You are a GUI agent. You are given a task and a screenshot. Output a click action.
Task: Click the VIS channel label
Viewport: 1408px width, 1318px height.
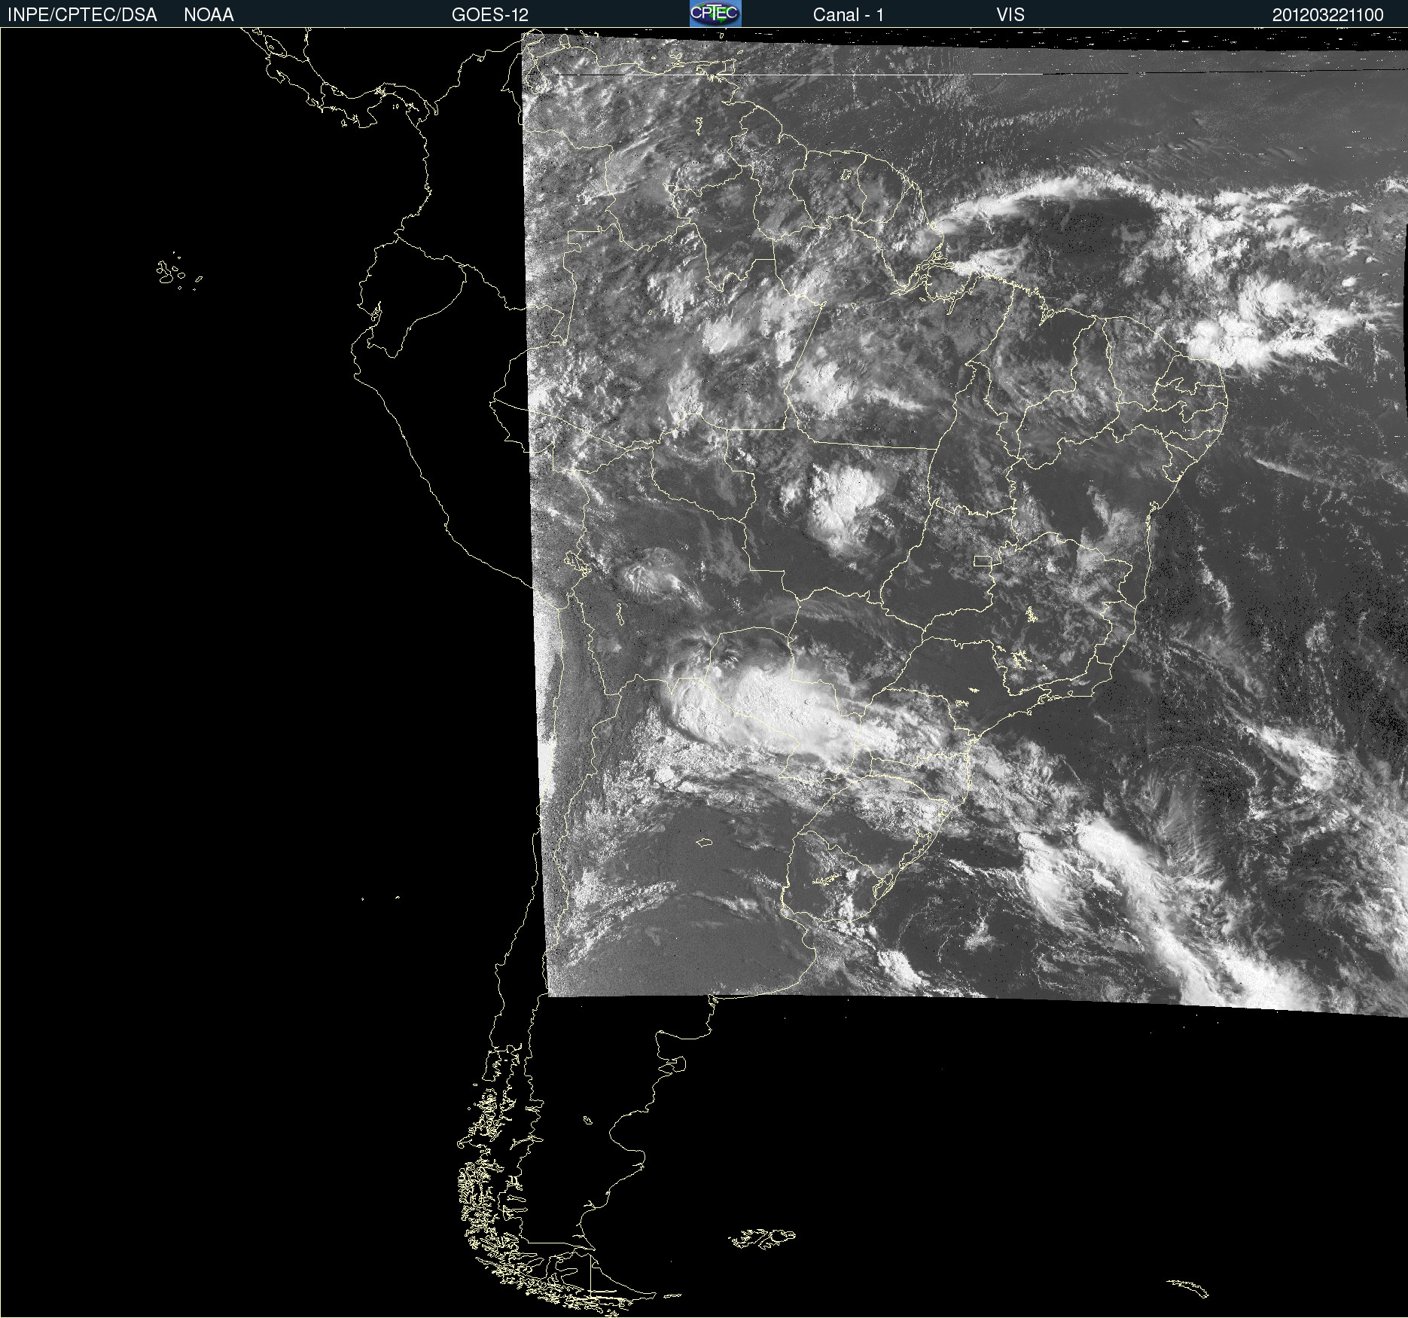tap(1010, 15)
